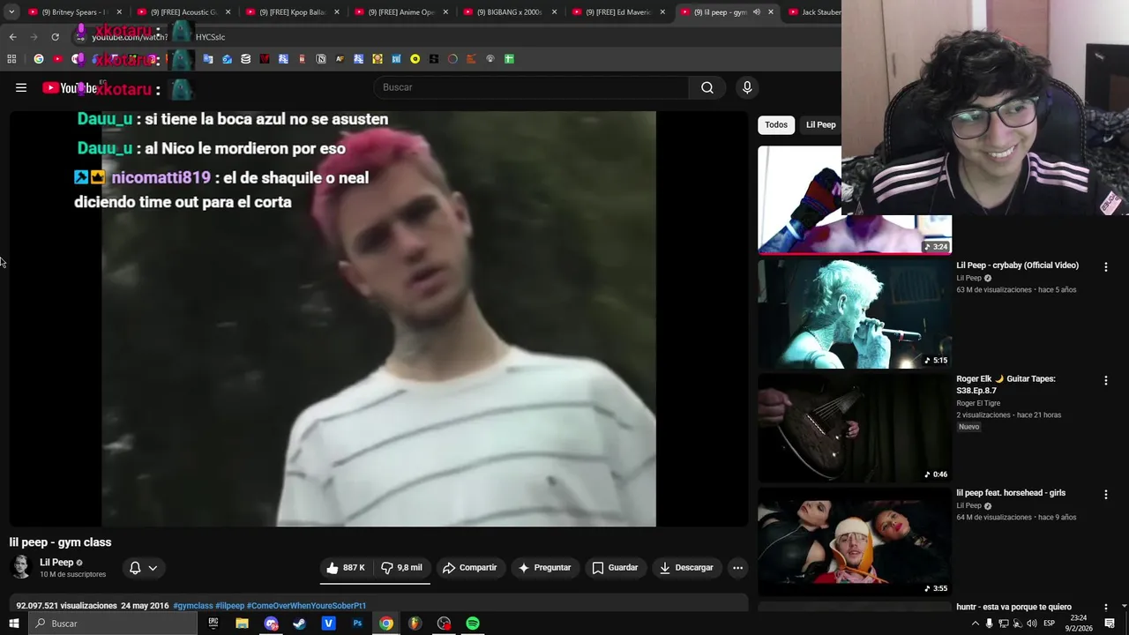The image size is (1129, 635).
Task: Open Steam on taskbar
Action: (299, 624)
